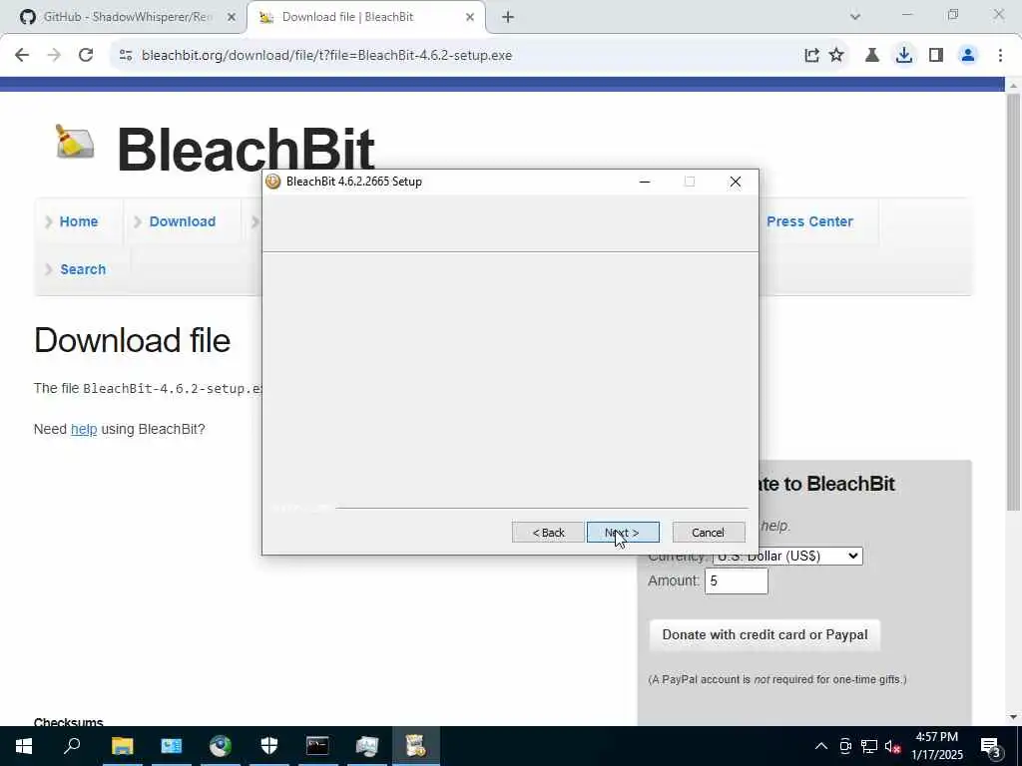Open the Home navigation link

79,221
